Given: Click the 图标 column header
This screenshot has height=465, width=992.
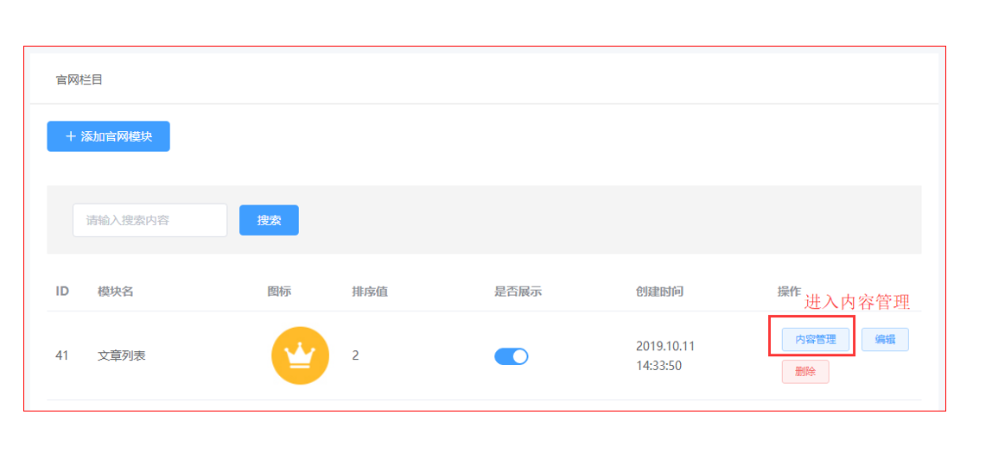Looking at the screenshot, I should pyautogui.click(x=279, y=292).
